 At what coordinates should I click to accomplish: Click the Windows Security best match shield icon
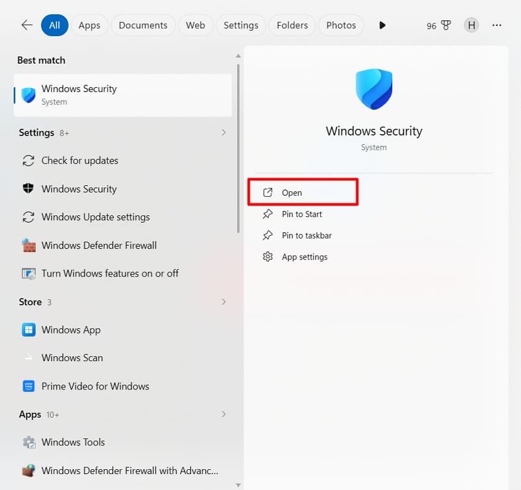[29, 96]
